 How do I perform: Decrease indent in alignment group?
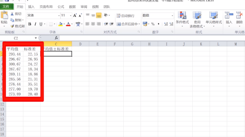click(x=106, y=24)
